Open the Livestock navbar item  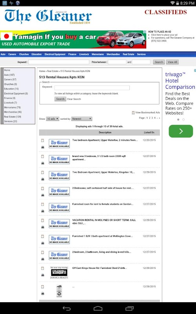(x=84, y=54)
